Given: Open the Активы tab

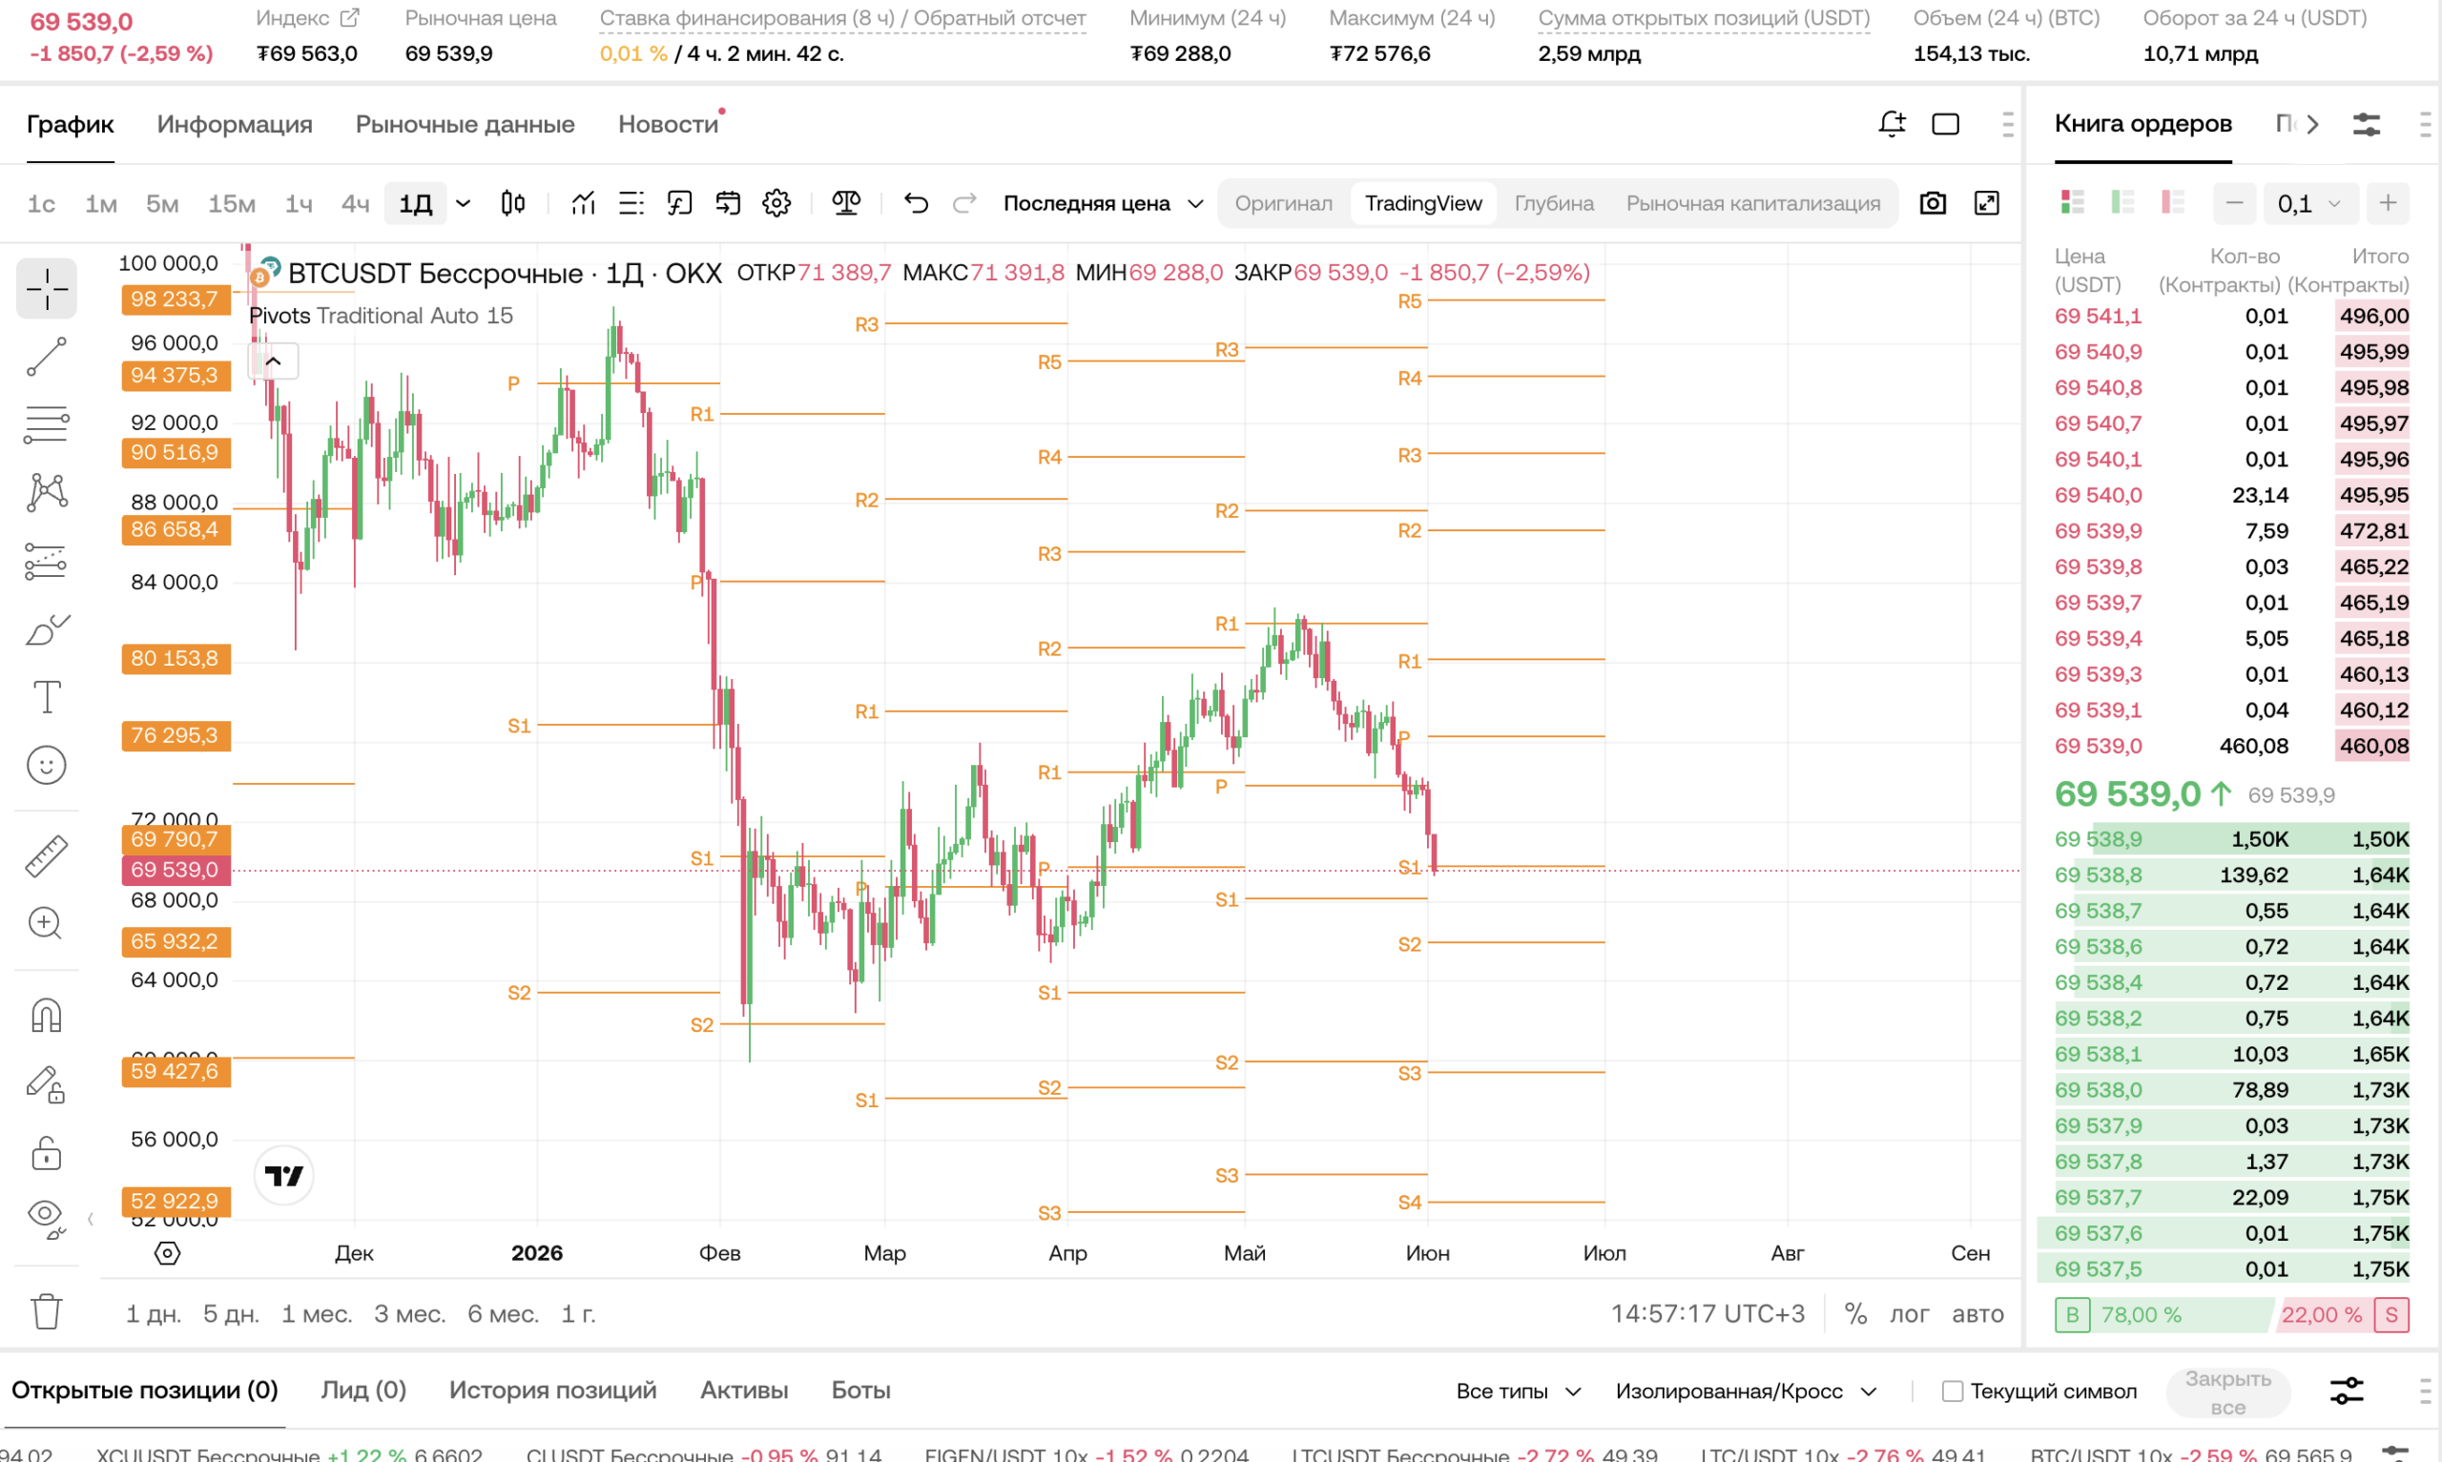Looking at the screenshot, I should pos(744,1390).
